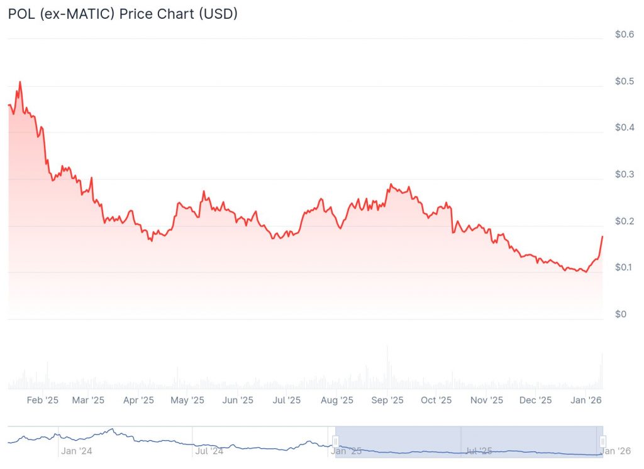This screenshot has width=644, height=469.
Task: Click the last price point at chart's right end
Action: (602, 237)
